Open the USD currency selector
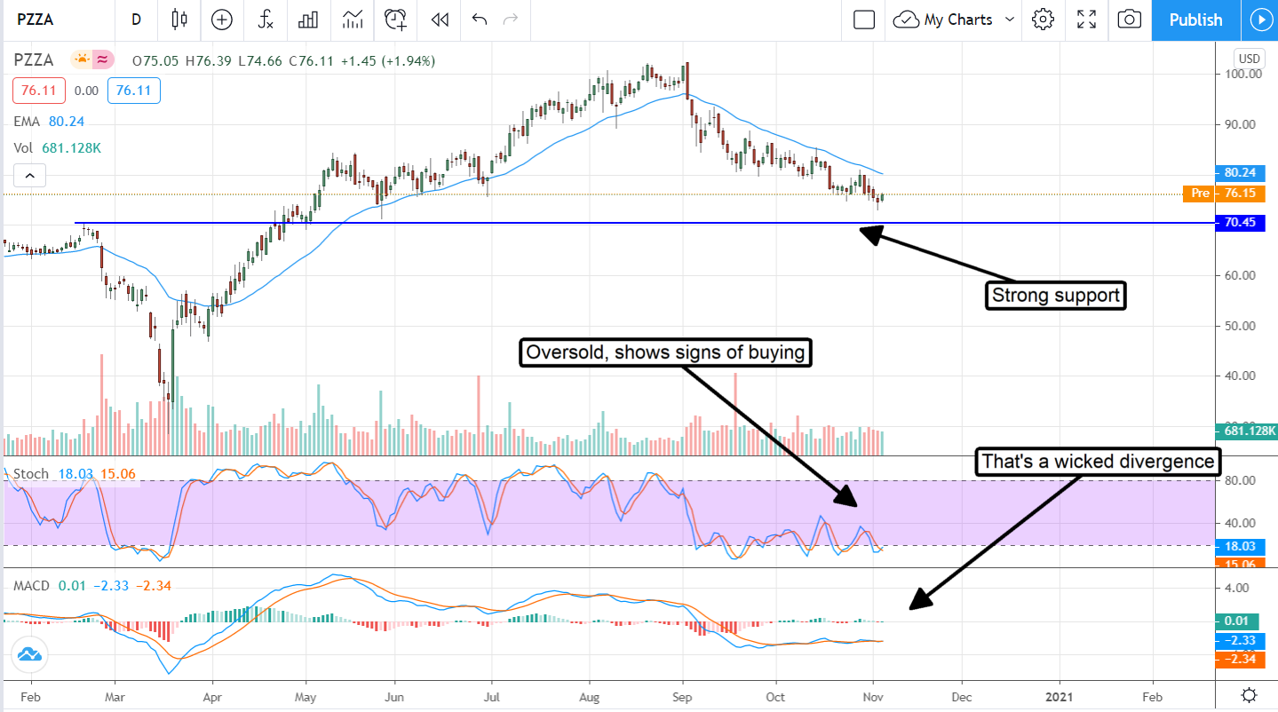The image size is (1278, 712). pyautogui.click(x=1249, y=59)
